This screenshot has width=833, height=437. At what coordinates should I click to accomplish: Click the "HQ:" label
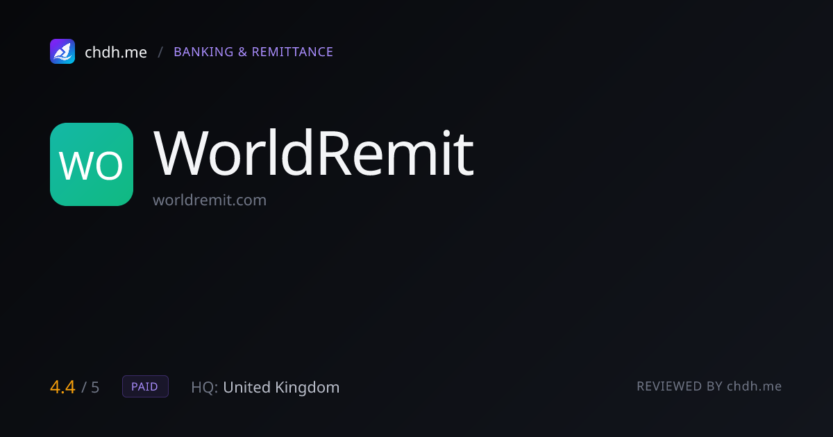205,387
